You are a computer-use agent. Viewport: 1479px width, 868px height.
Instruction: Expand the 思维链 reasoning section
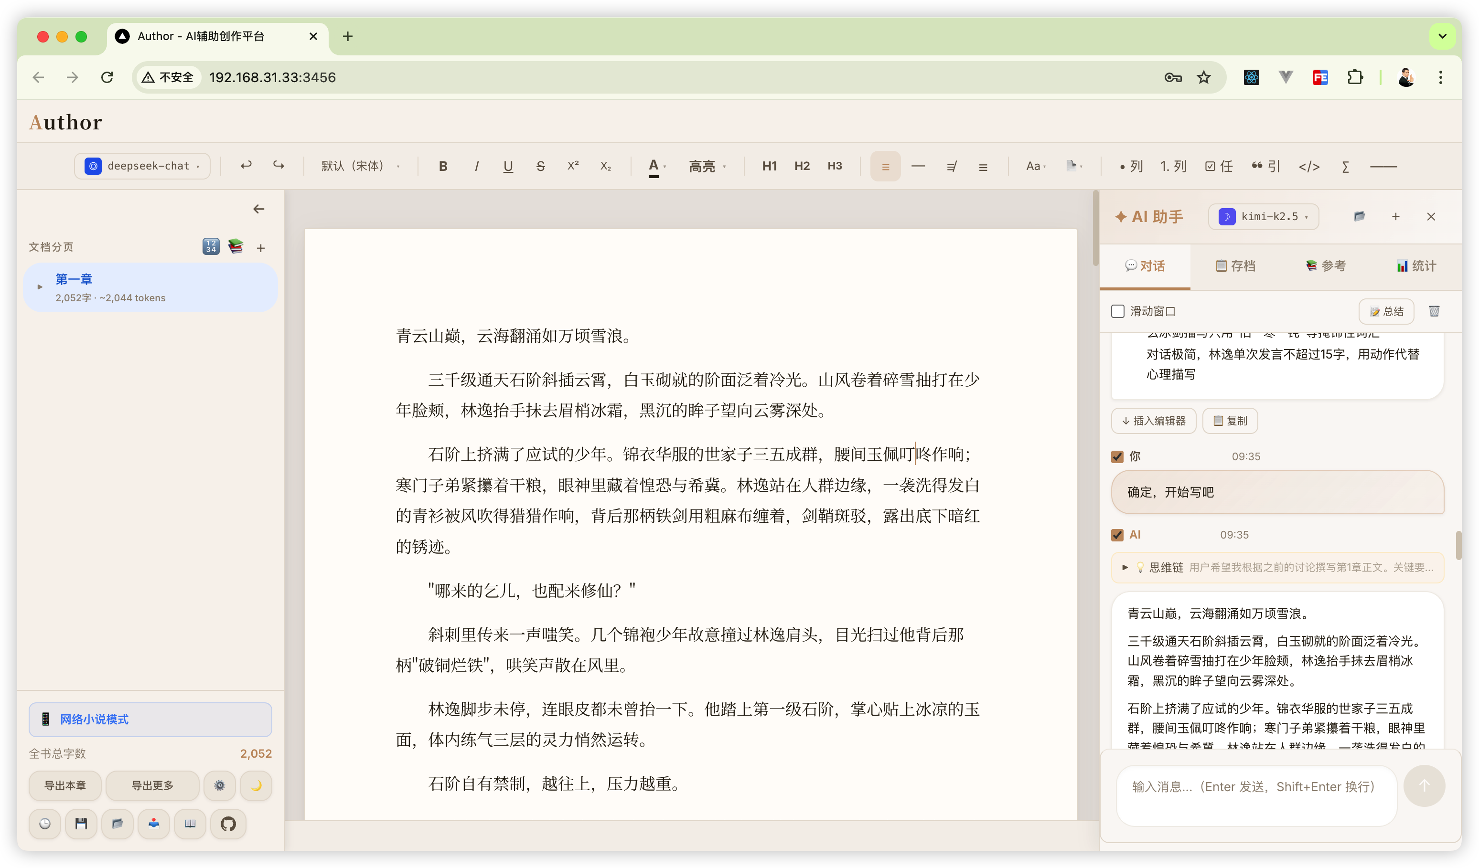[x=1125, y=568]
